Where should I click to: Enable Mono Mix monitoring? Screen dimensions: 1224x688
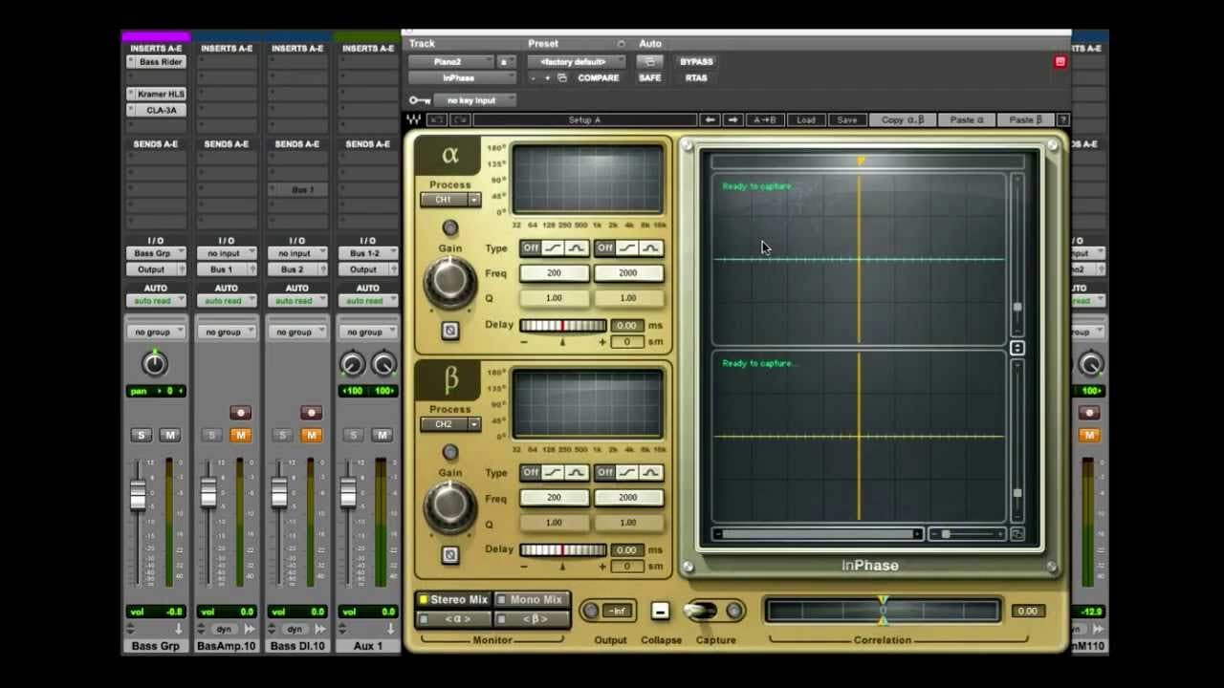pos(532,600)
